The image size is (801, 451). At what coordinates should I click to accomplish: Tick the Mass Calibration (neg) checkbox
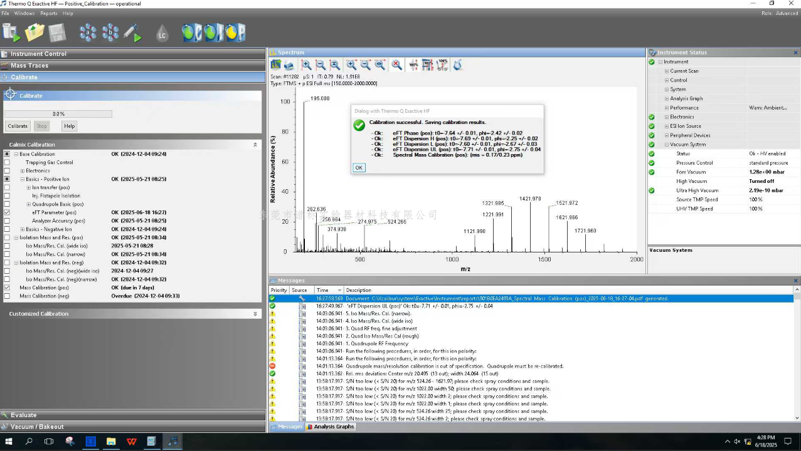point(7,296)
